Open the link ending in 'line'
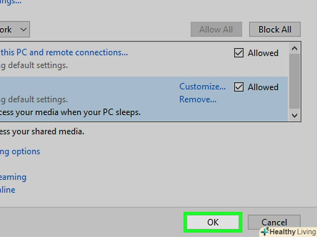The height and width of the screenshot is (237, 317). (7, 190)
